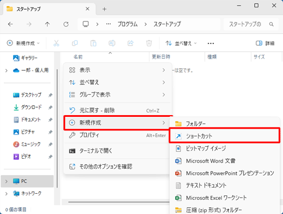283x214 pixels.
Task: Expand the PC tree node
Action: (6, 181)
